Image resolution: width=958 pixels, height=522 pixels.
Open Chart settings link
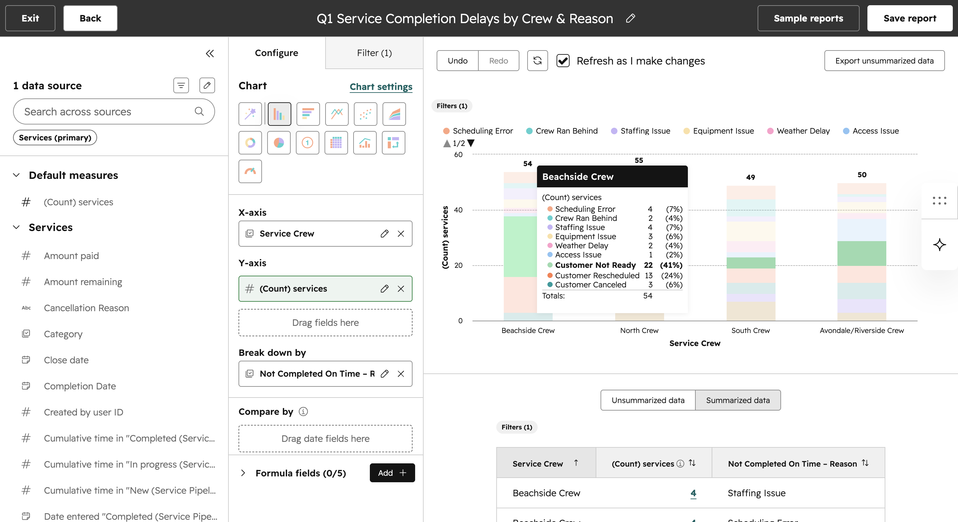381,87
